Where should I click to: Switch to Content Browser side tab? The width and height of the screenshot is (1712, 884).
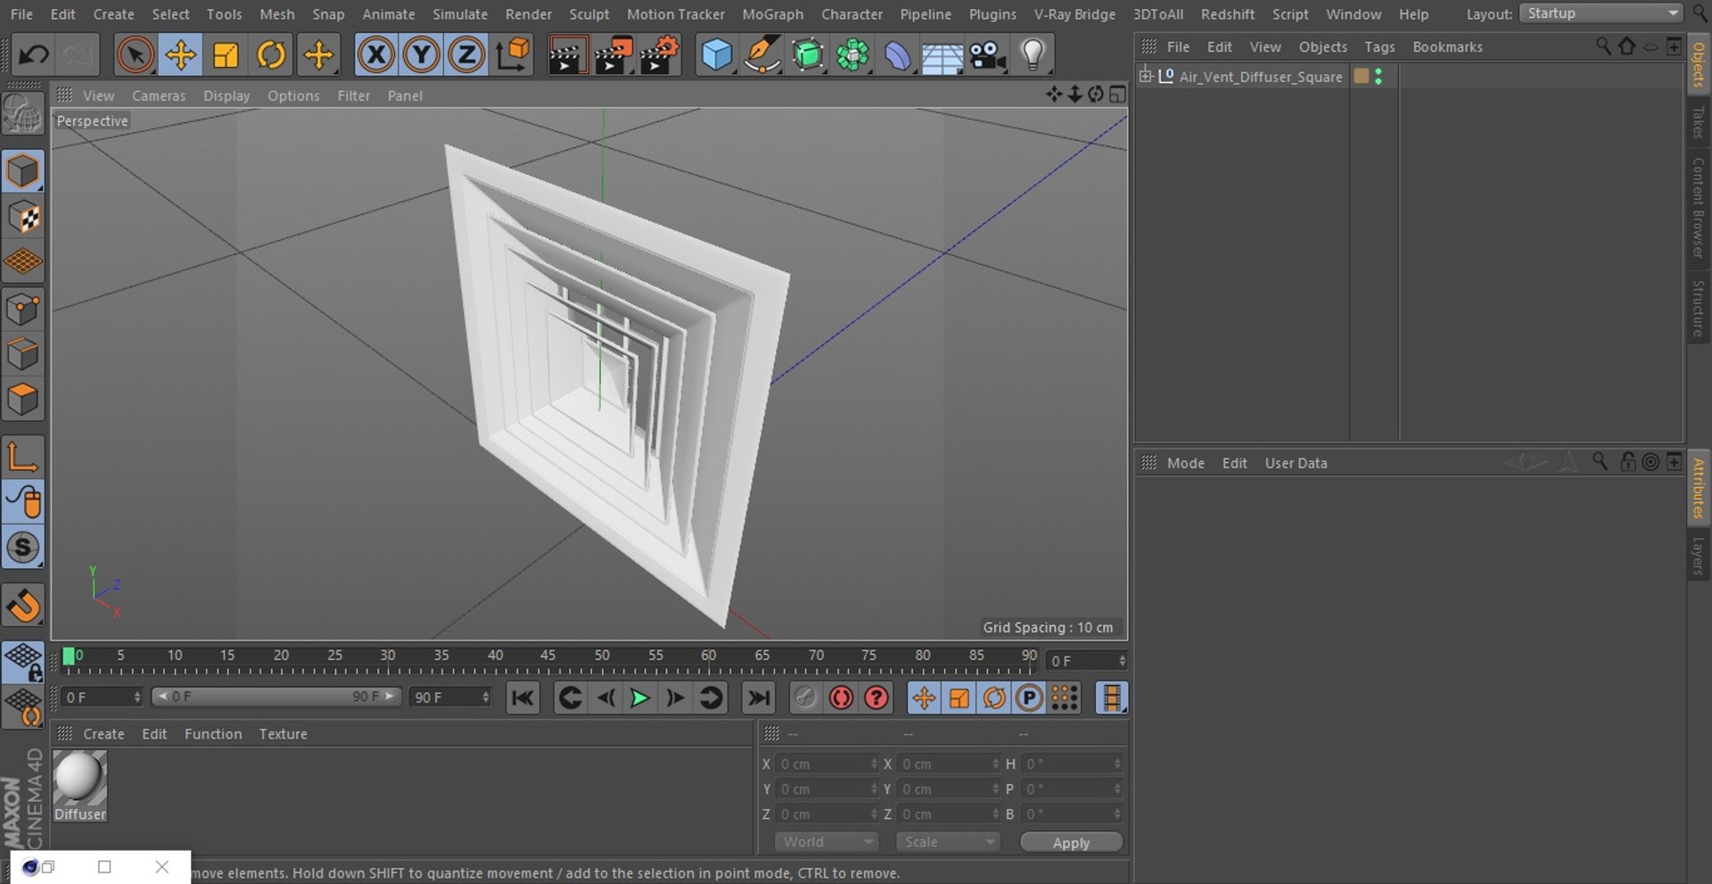[x=1699, y=207]
